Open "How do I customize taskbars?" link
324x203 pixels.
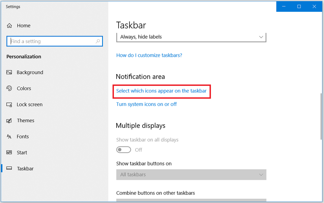tap(149, 55)
